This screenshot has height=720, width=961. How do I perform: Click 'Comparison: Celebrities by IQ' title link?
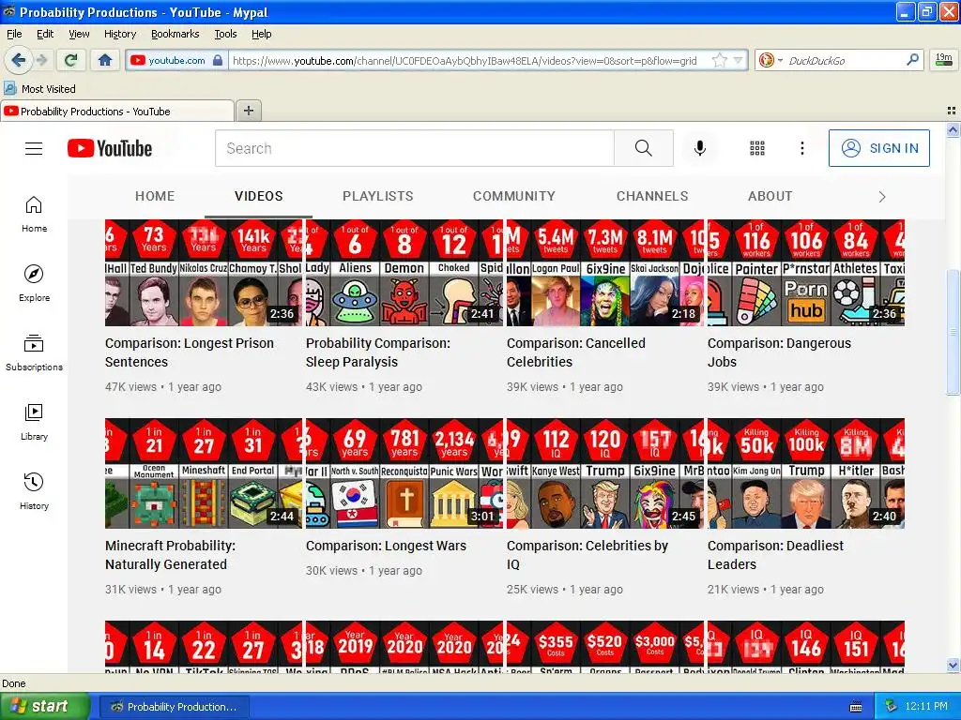coord(587,555)
